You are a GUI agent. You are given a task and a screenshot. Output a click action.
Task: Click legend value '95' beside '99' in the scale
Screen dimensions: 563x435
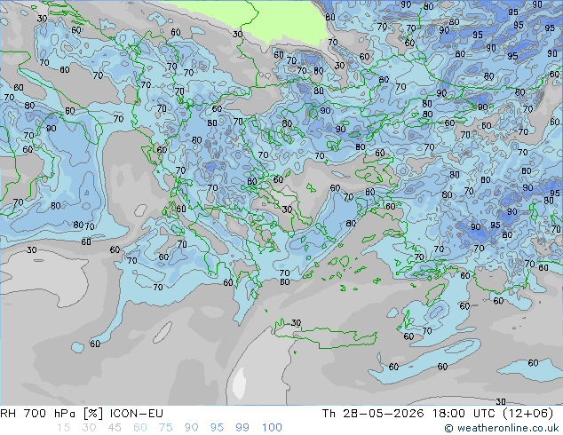point(217,428)
